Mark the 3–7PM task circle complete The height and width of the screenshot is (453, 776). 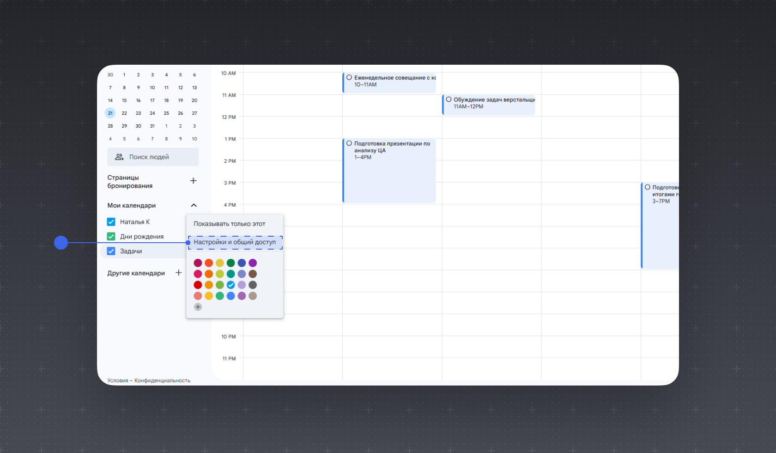(x=648, y=187)
